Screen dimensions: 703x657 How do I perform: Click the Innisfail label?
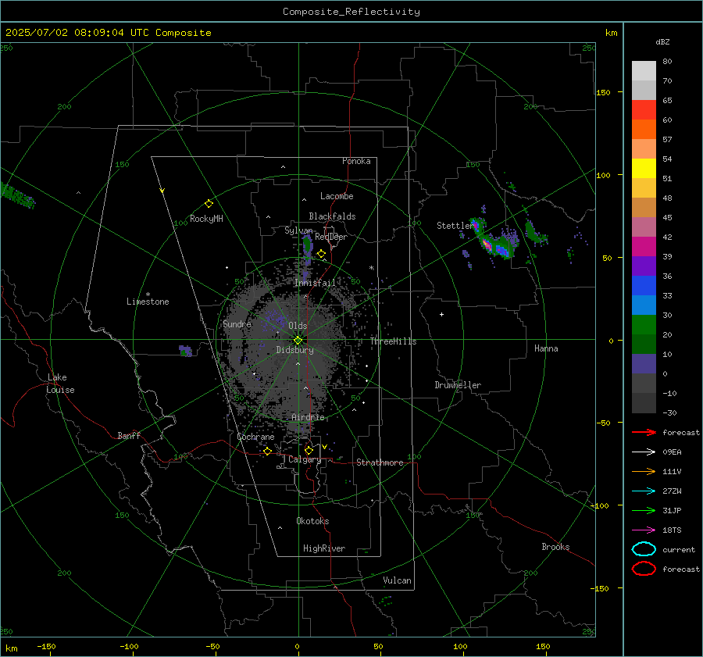[x=315, y=283]
